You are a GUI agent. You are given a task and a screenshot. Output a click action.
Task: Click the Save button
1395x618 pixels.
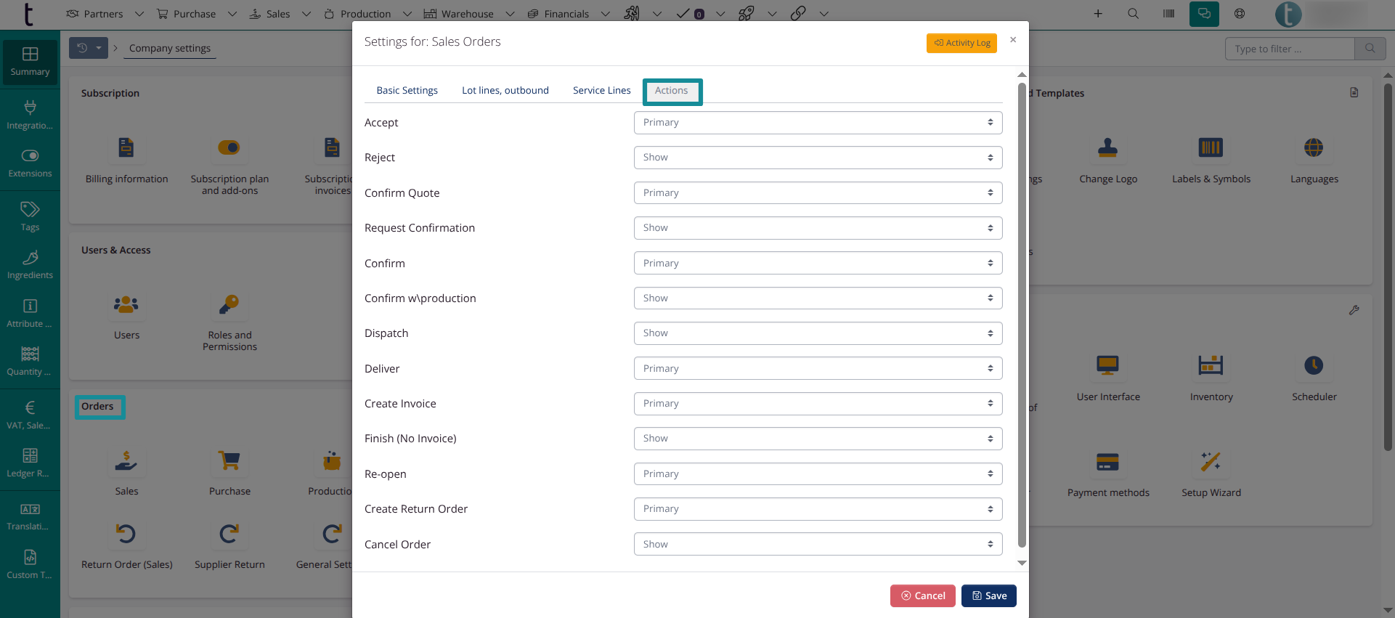[x=988, y=595]
